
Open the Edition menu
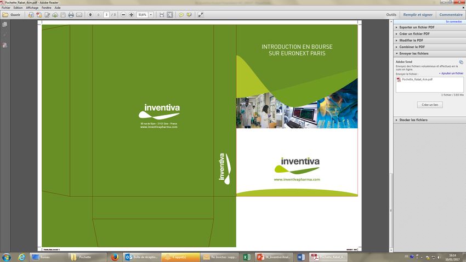click(x=18, y=8)
